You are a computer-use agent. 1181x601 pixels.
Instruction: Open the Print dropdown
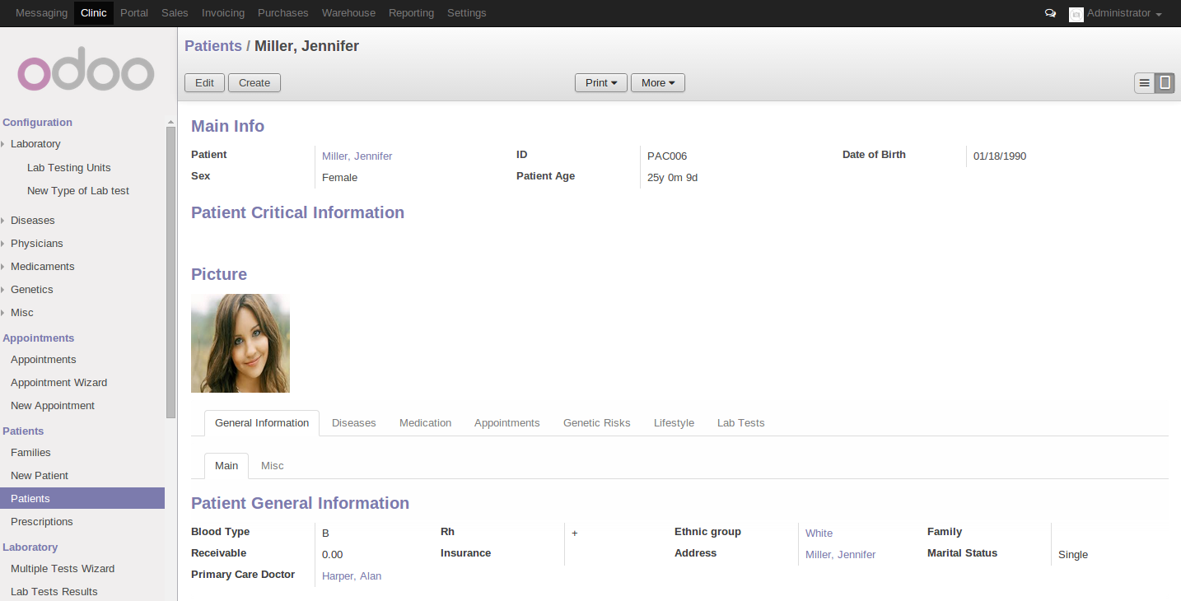click(601, 82)
